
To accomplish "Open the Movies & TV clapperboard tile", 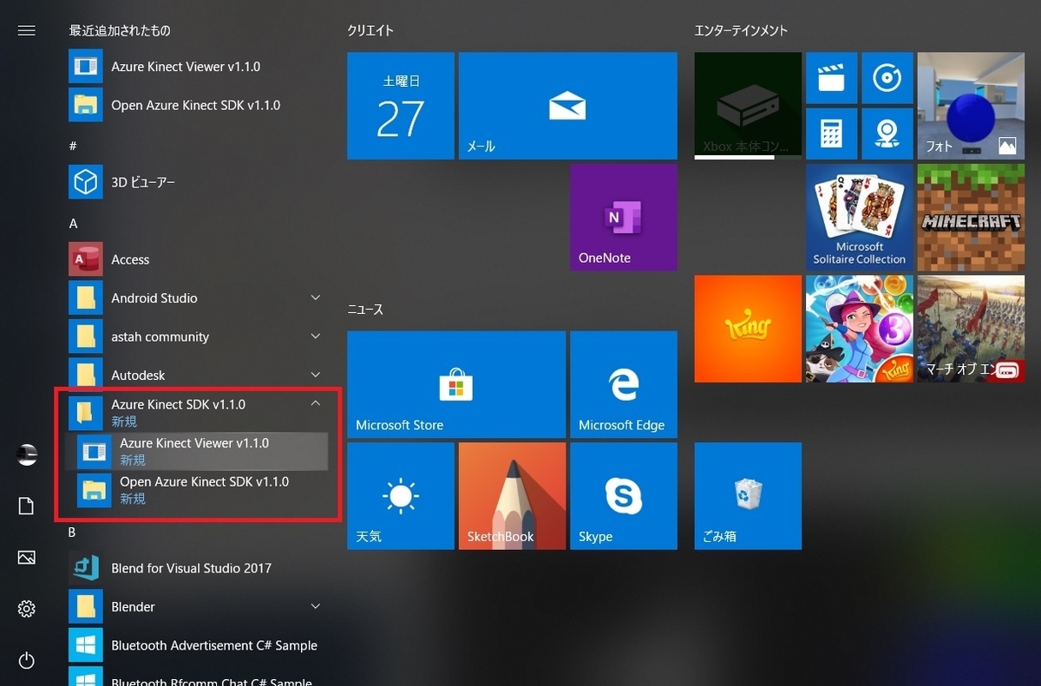I will [831, 78].
